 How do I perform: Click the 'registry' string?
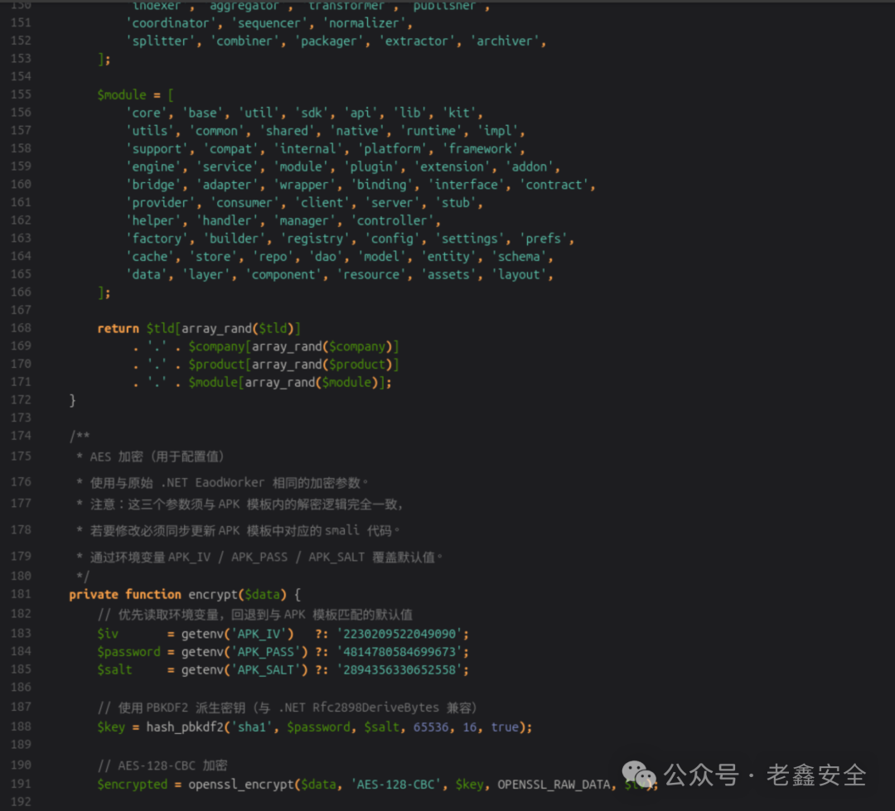[315, 239]
